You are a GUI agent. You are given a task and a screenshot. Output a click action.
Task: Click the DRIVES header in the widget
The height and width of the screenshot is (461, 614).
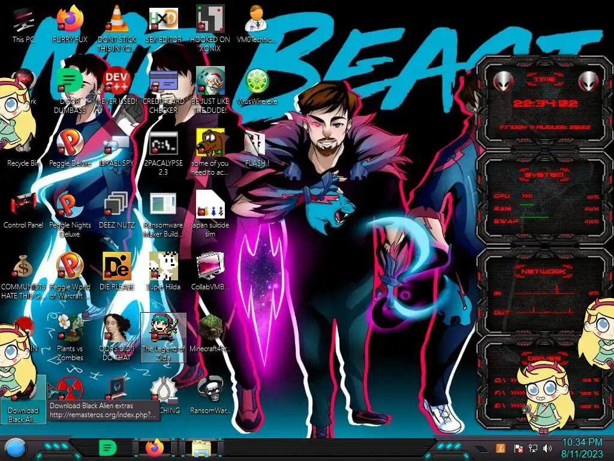[x=544, y=358]
